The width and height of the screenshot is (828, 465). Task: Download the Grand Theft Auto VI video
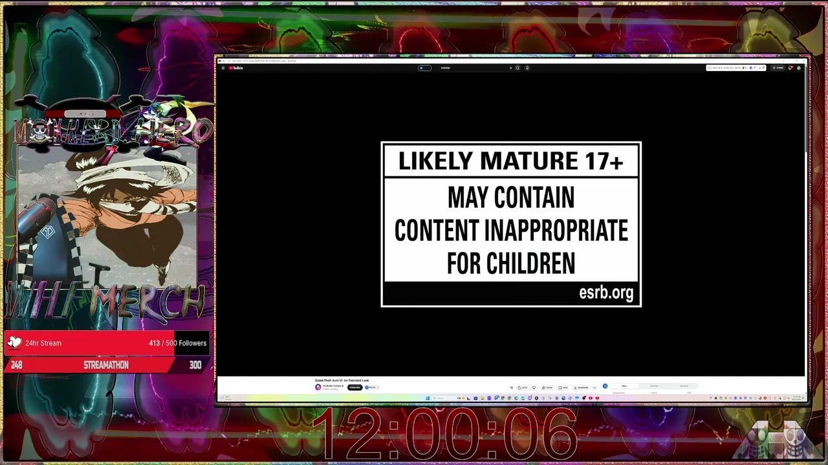tap(581, 387)
